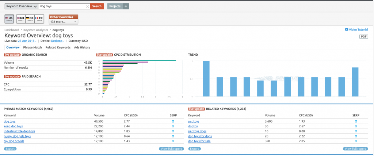The image size is (374, 156).
Task: Export the report as PDF
Action: pyautogui.click(x=364, y=37)
